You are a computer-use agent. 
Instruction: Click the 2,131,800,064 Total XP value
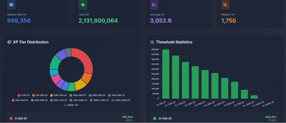pyautogui.click(x=98, y=21)
